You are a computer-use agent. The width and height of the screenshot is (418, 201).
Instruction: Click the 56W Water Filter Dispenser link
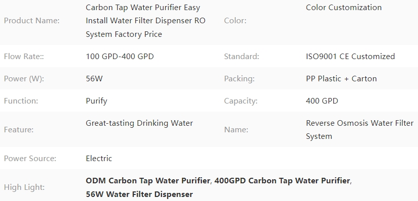[x=139, y=194]
